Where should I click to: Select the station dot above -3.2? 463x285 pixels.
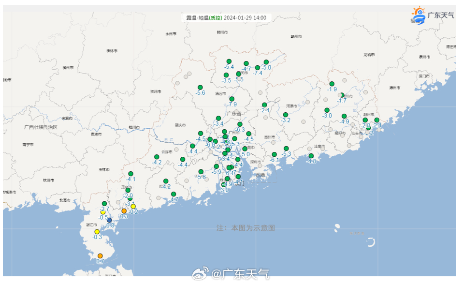point(286,115)
